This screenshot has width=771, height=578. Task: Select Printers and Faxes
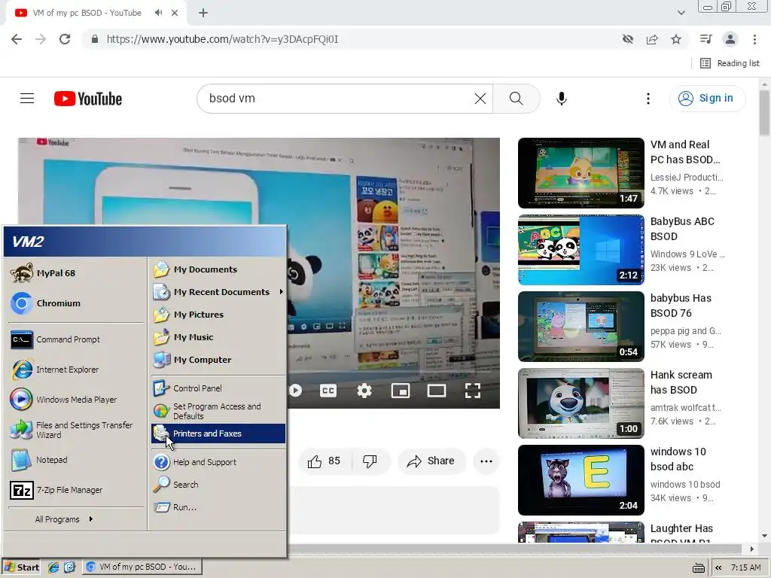(x=218, y=433)
